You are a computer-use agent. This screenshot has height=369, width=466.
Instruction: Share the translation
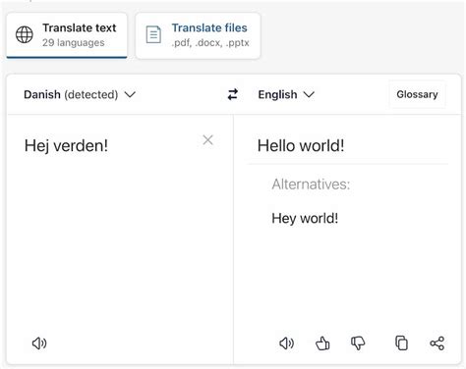pyautogui.click(x=437, y=343)
